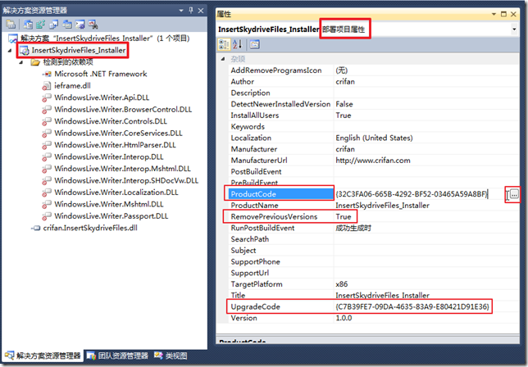
Task: Open the User Interface Editor icon
Action: tap(67, 25)
